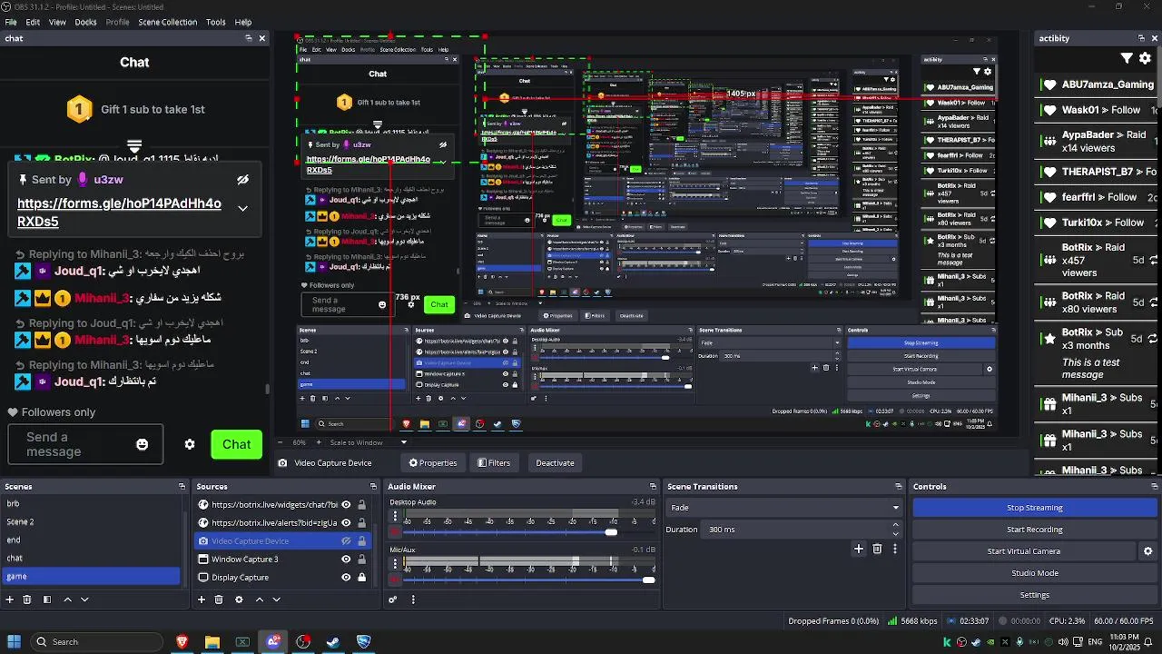Screen dimensions: 1162x654
Task: Remove the selected scene using the trash icon
Action: (27, 599)
